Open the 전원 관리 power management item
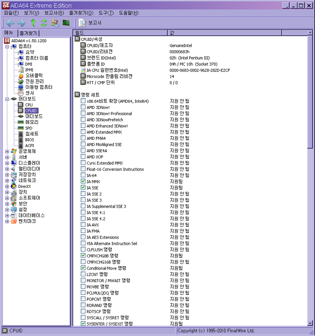Viewport: 315px width, 336px height. [x=35, y=81]
